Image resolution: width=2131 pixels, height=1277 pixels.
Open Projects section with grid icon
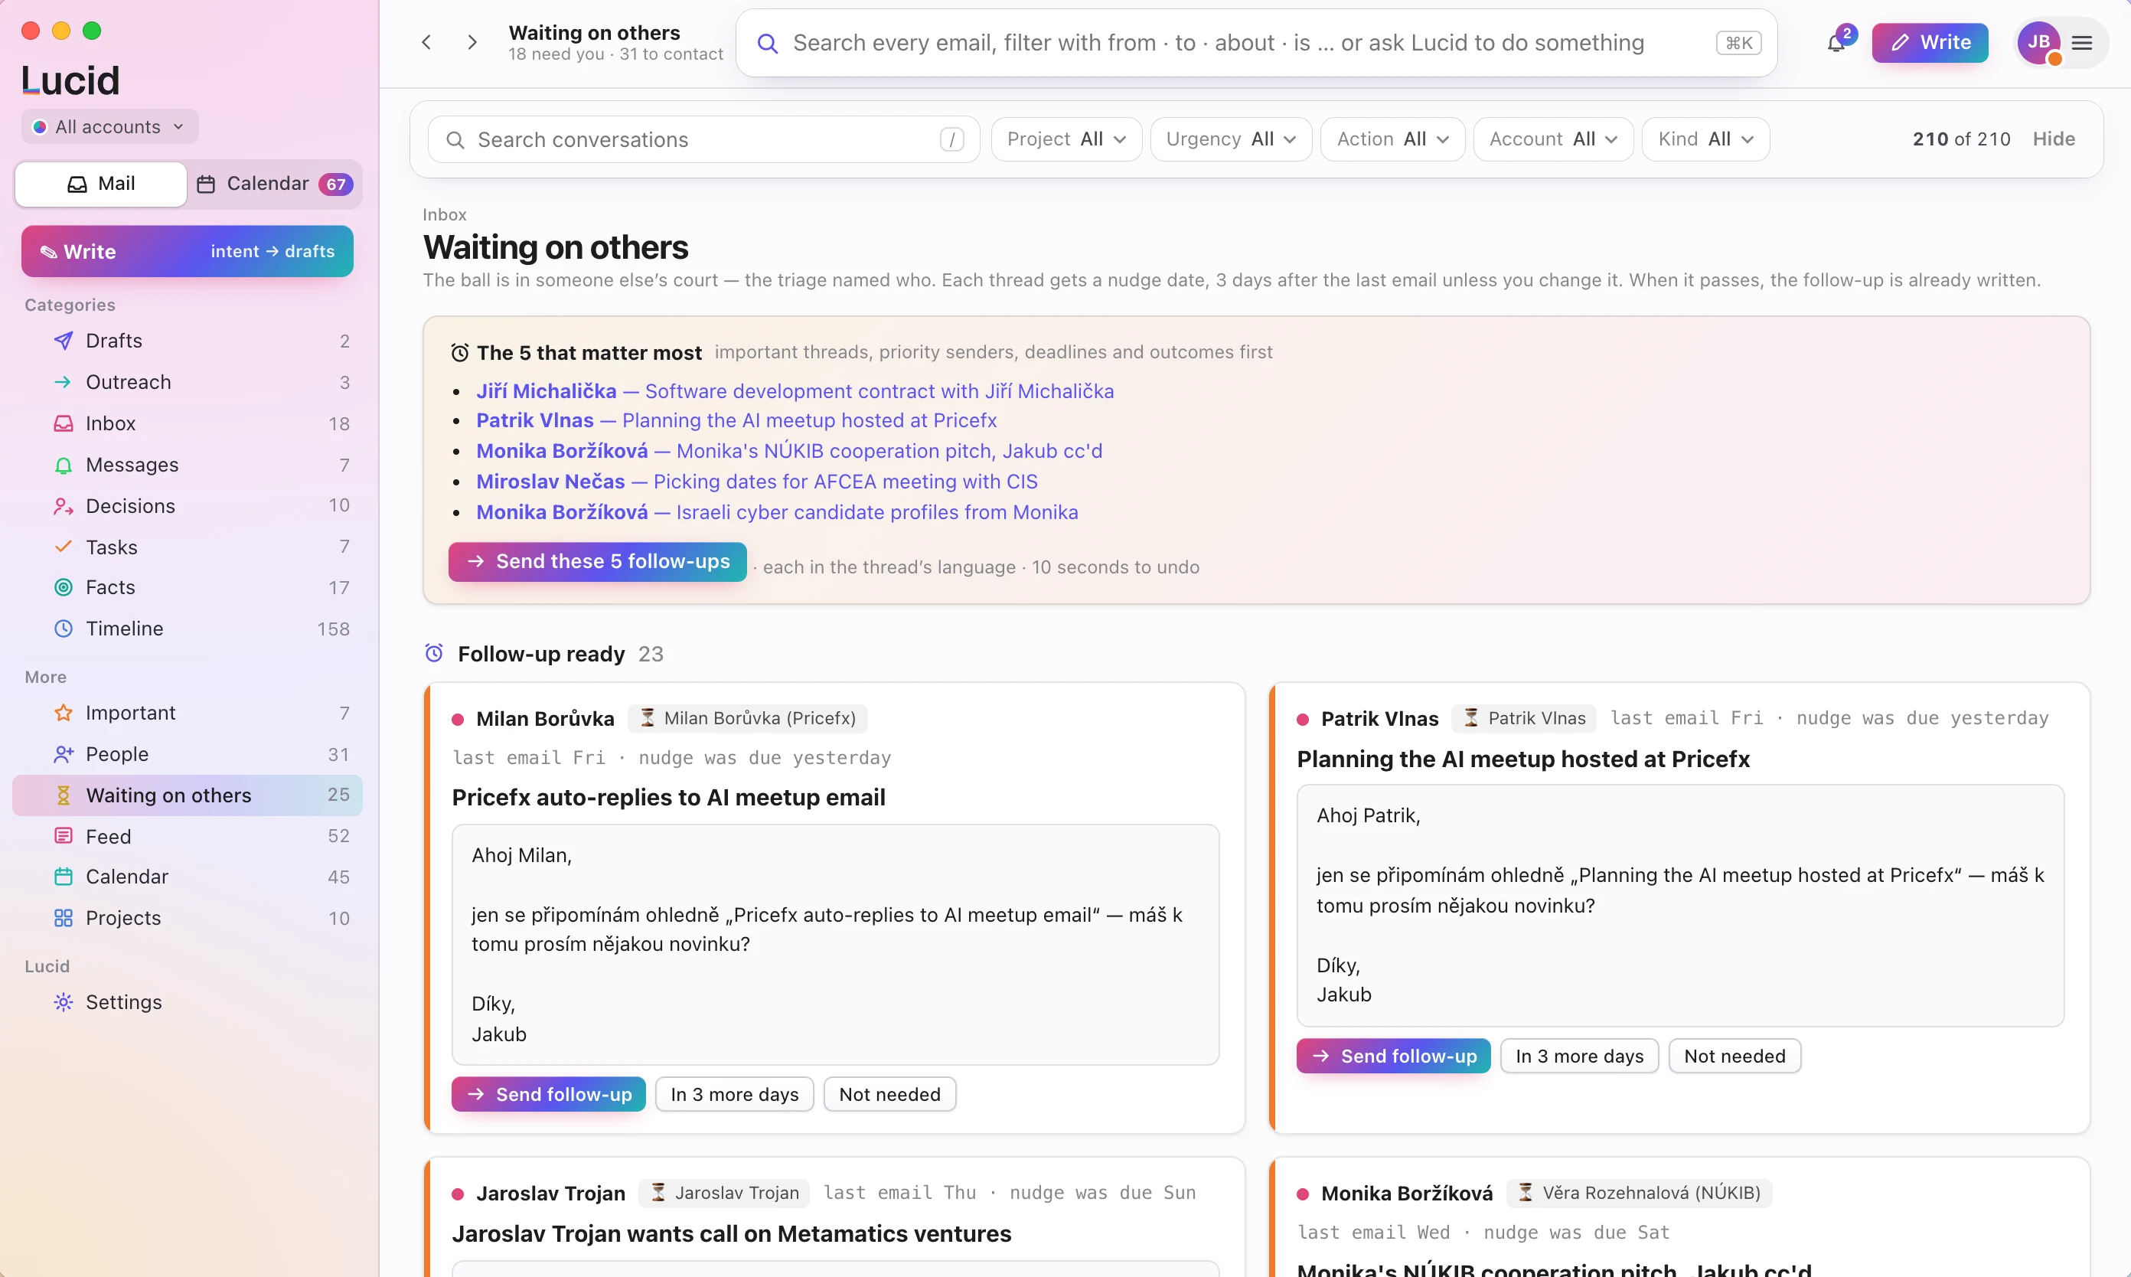187,917
